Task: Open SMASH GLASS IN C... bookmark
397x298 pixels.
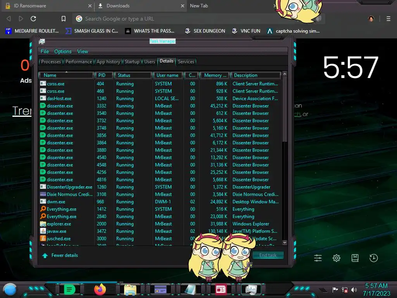Action: tap(91, 31)
